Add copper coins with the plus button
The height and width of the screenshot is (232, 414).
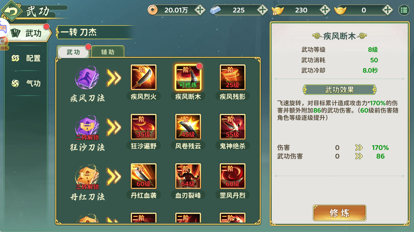(200, 10)
